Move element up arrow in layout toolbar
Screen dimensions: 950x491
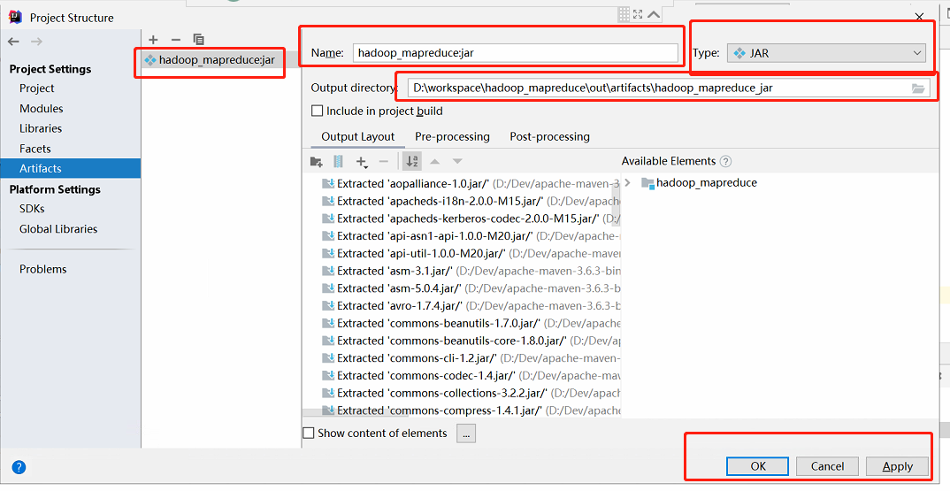coord(434,162)
